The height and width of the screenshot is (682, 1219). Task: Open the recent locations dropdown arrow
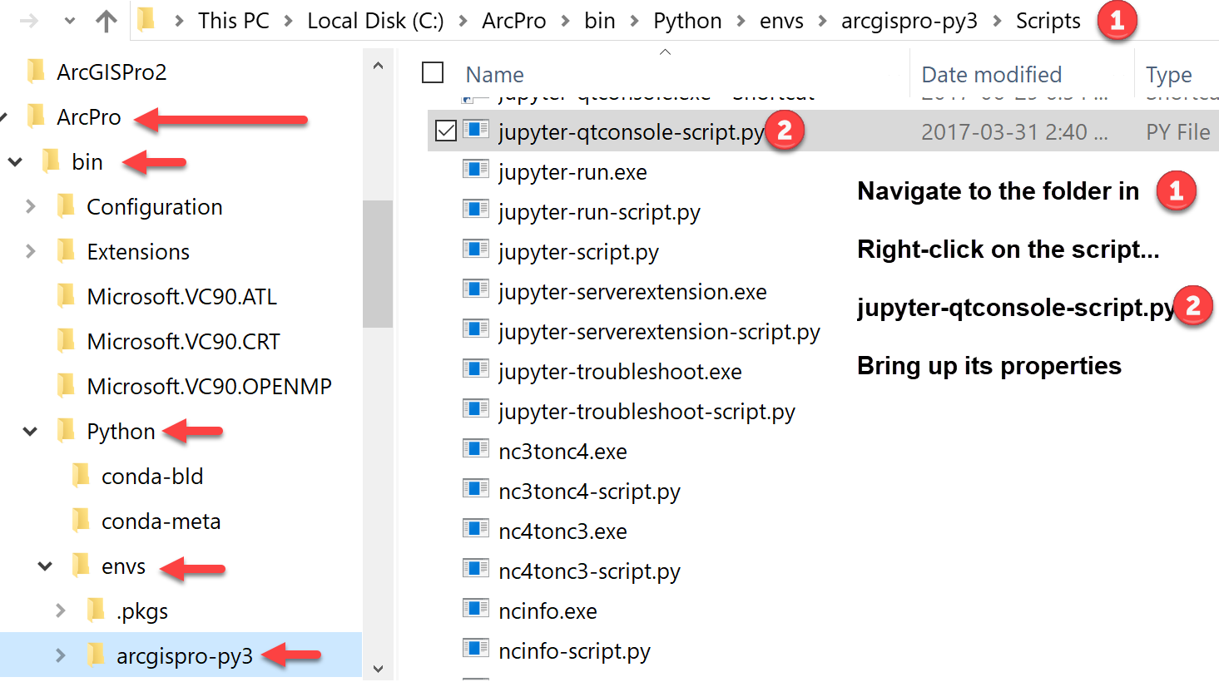tap(70, 21)
